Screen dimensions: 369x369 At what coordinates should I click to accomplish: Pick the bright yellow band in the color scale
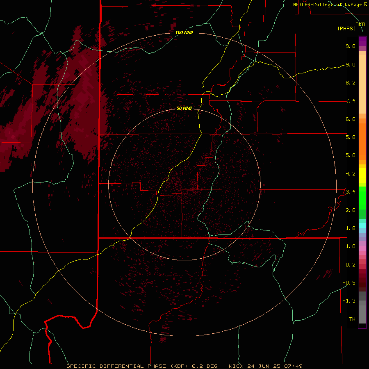pos(362,175)
